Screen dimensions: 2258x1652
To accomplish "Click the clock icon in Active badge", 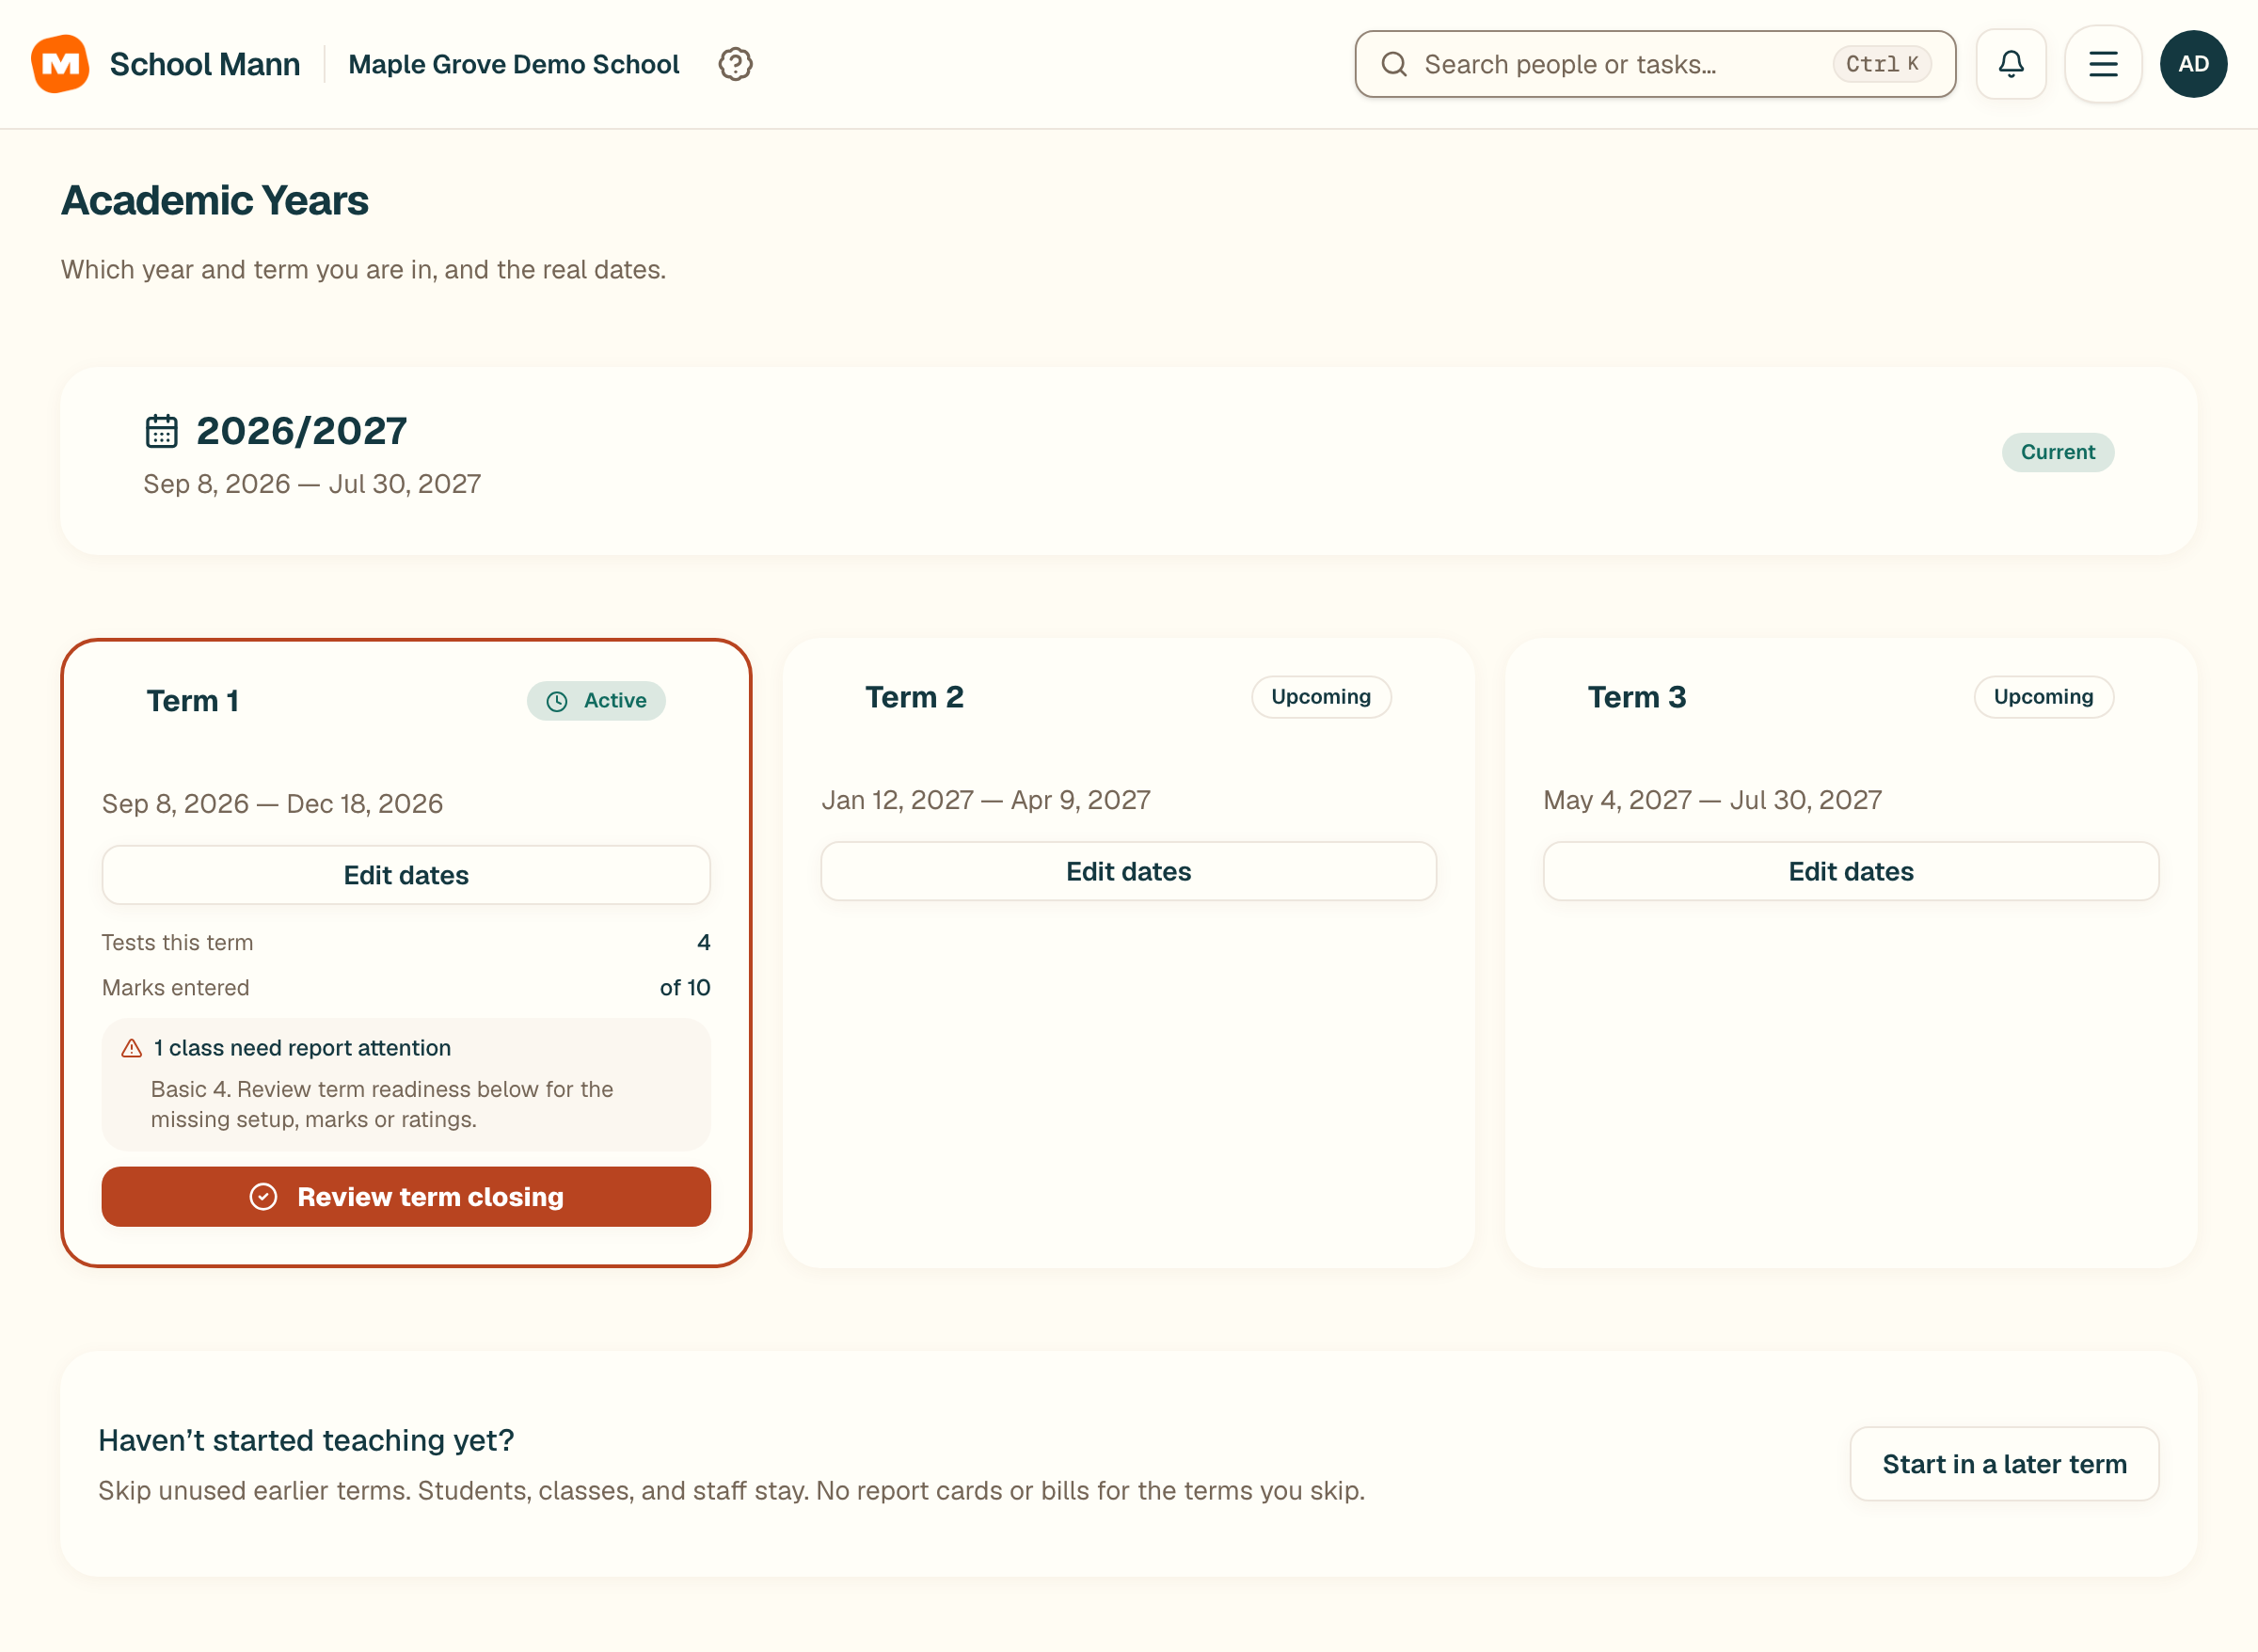I will [x=557, y=701].
